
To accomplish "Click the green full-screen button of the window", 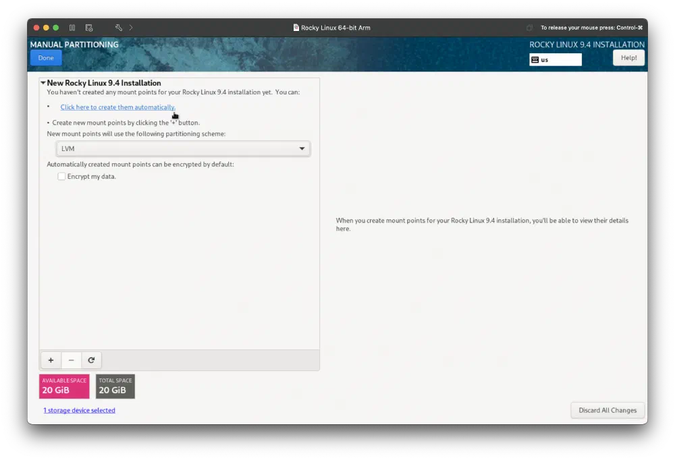I will pos(55,28).
